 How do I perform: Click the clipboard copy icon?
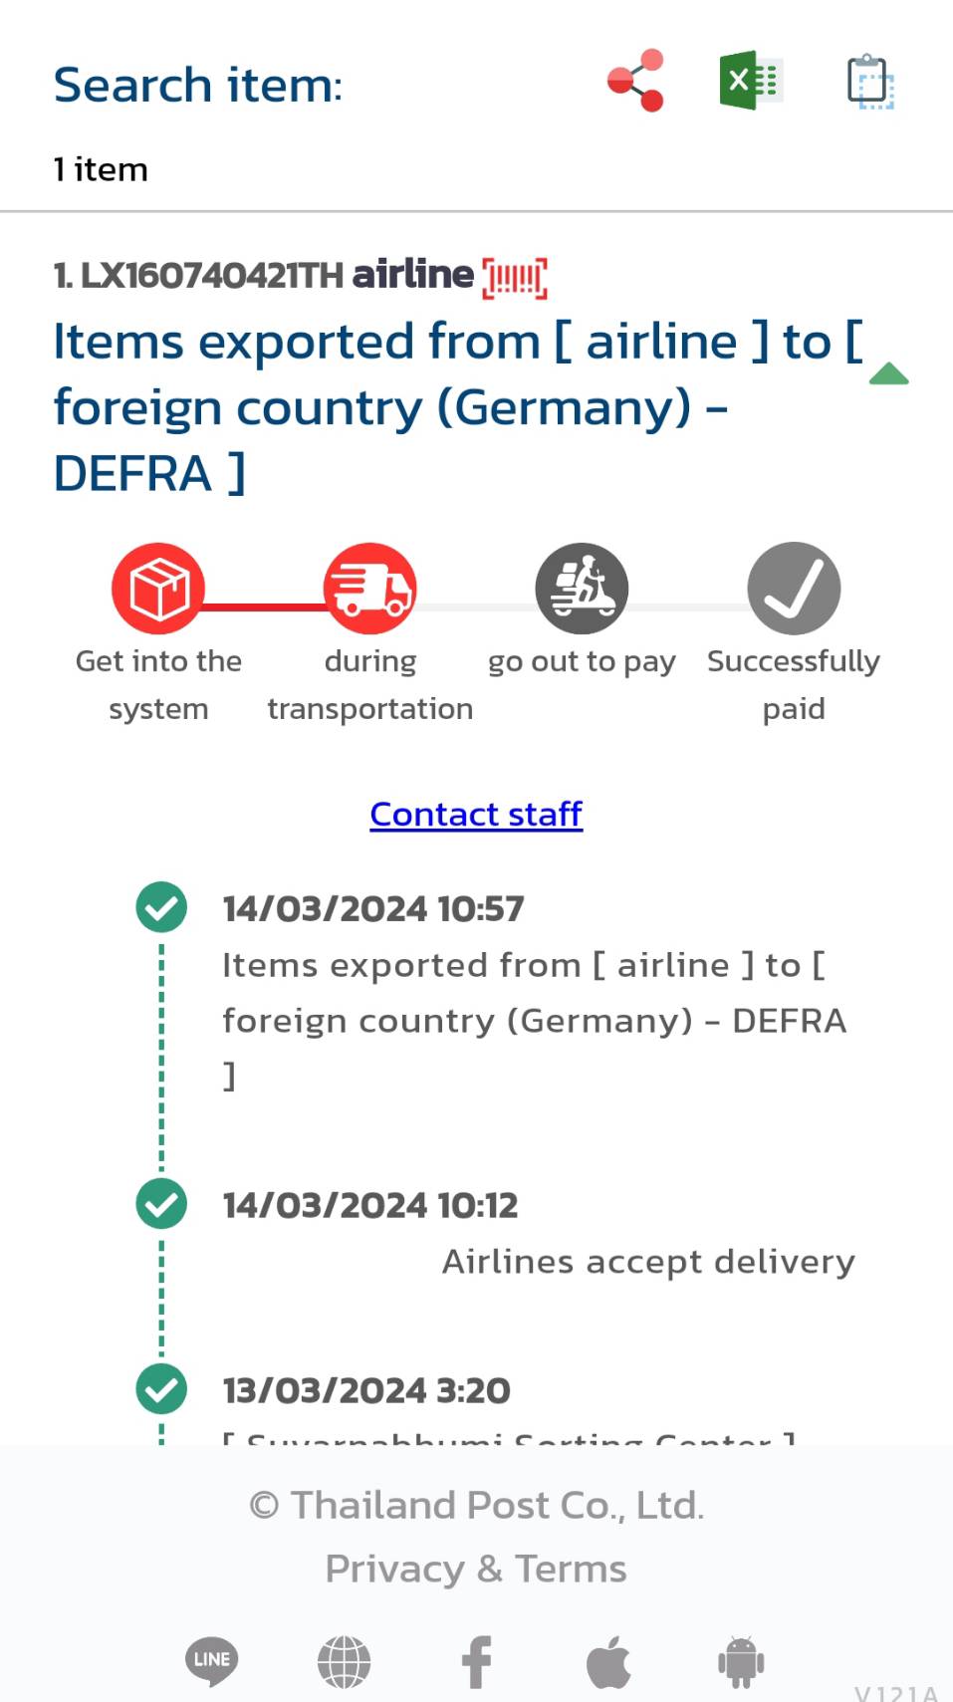pos(869,81)
